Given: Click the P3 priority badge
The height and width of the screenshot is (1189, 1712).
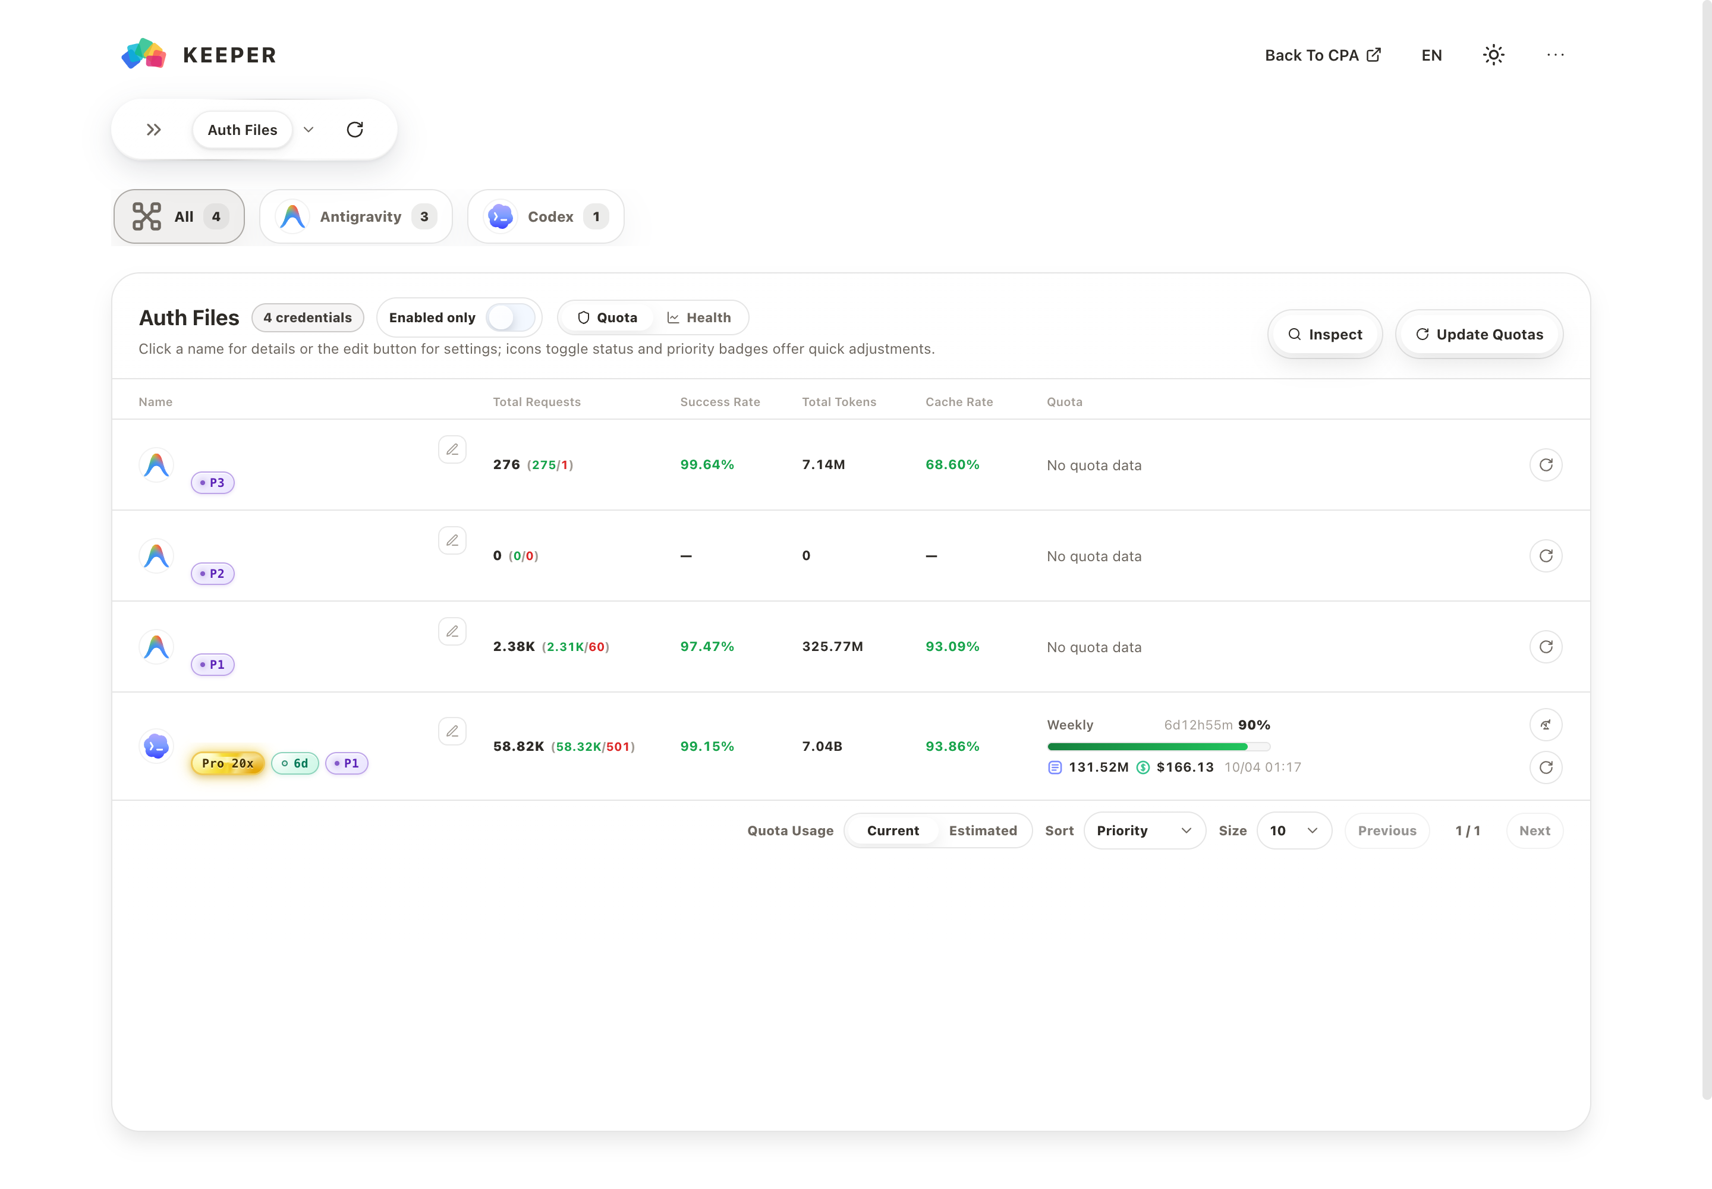Looking at the screenshot, I should tap(213, 483).
